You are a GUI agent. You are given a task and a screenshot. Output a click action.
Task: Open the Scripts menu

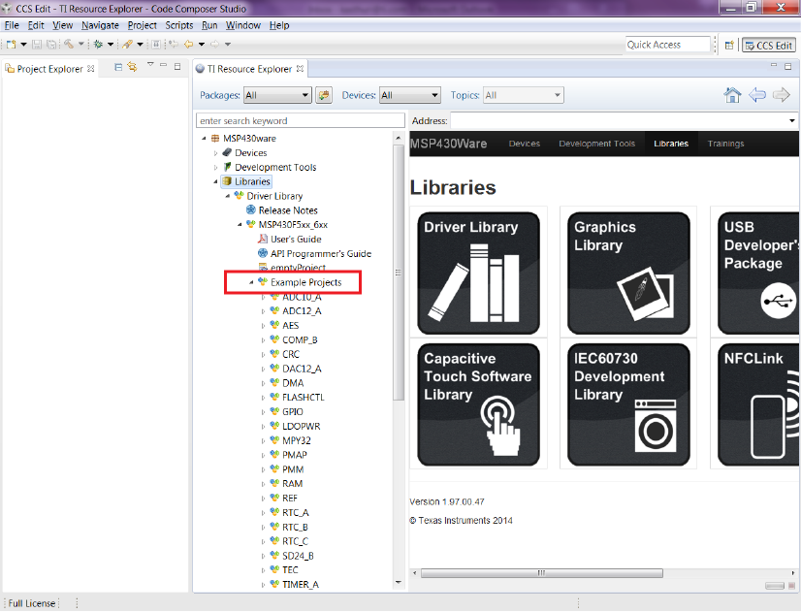(178, 25)
